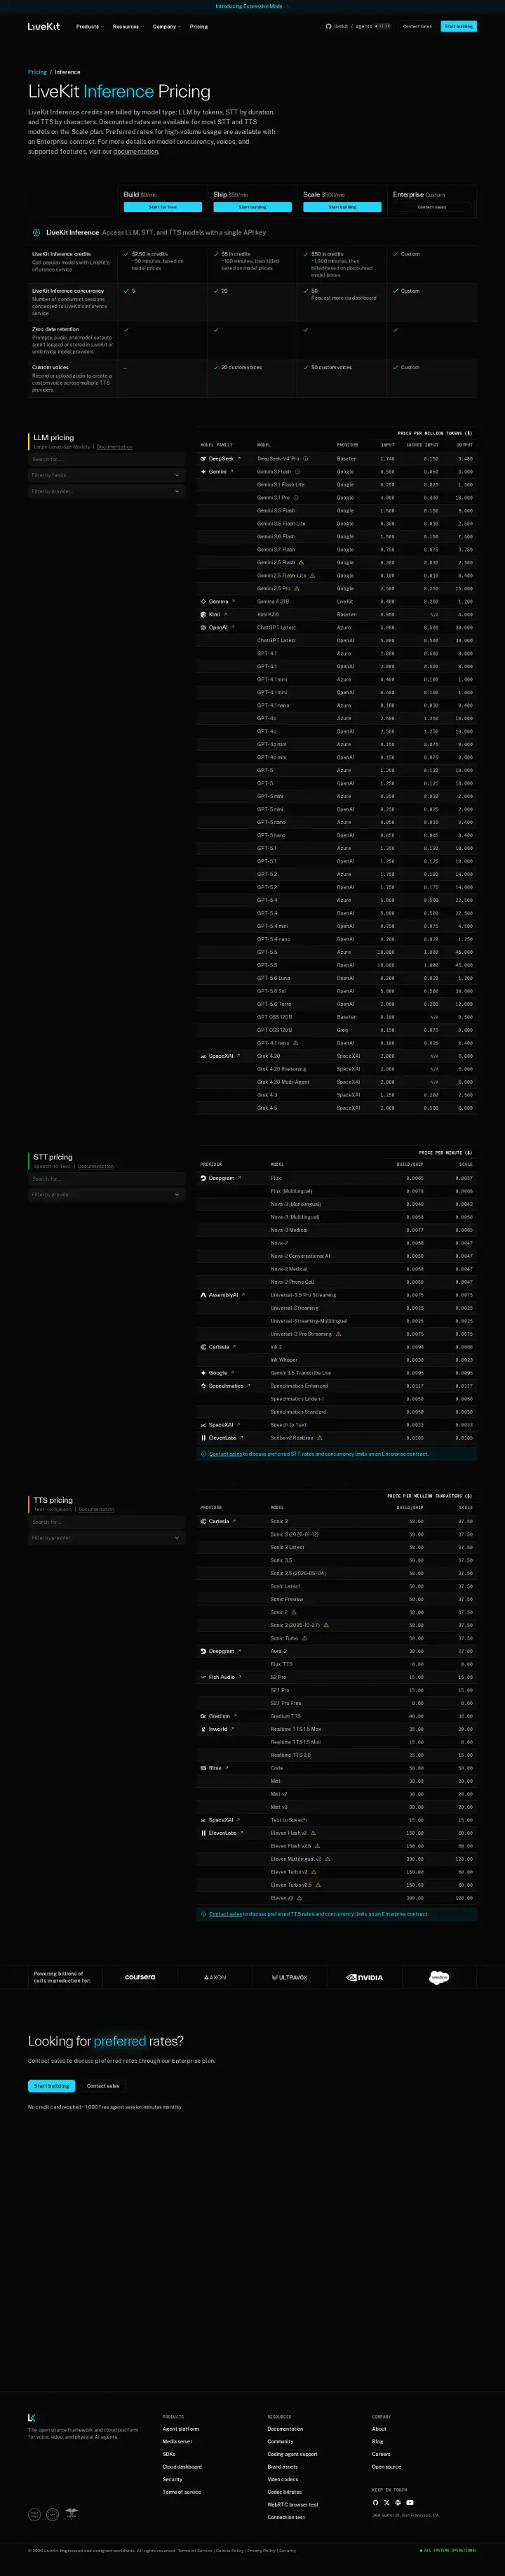
Task: Click the Speechmatics provider icon
Action: click(204, 1386)
